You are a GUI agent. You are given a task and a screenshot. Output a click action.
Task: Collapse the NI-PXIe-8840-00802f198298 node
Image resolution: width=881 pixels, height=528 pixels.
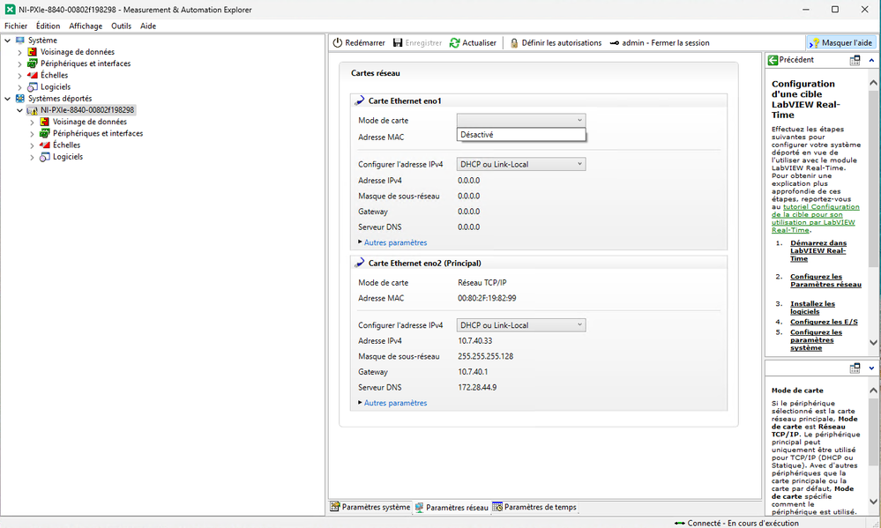(x=20, y=110)
